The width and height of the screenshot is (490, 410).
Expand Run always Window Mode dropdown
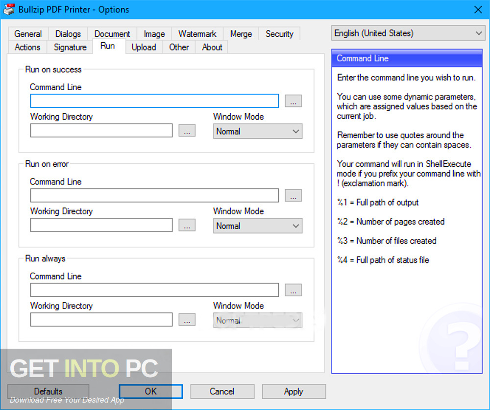point(258,320)
